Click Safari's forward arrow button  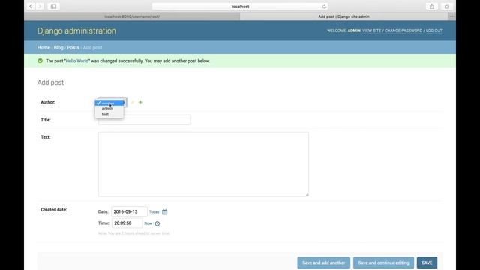tap(40, 7)
